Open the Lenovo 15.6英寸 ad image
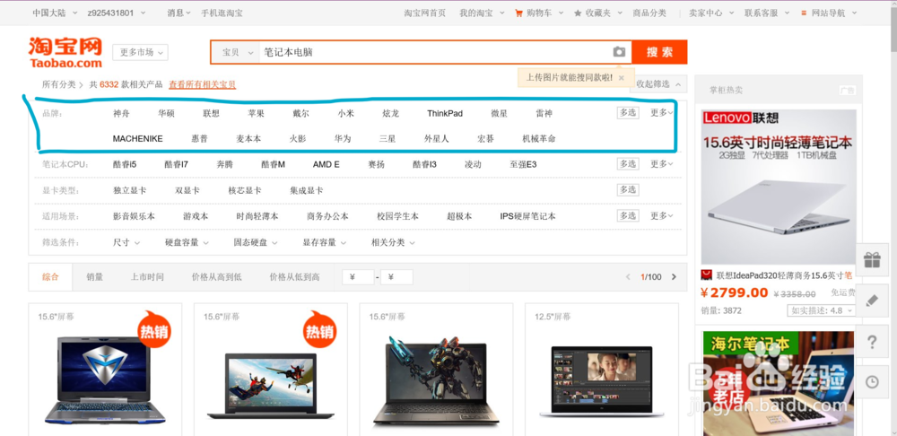The height and width of the screenshot is (436, 897). (x=779, y=187)
